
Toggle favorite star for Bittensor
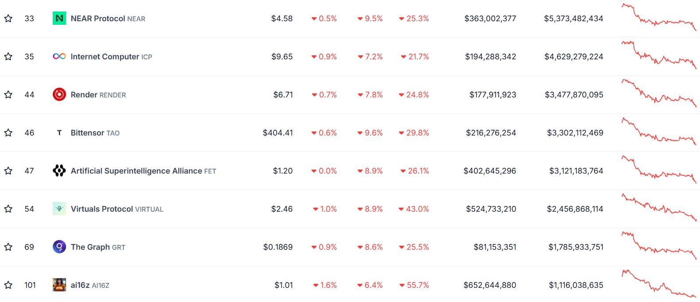(8, 133)
